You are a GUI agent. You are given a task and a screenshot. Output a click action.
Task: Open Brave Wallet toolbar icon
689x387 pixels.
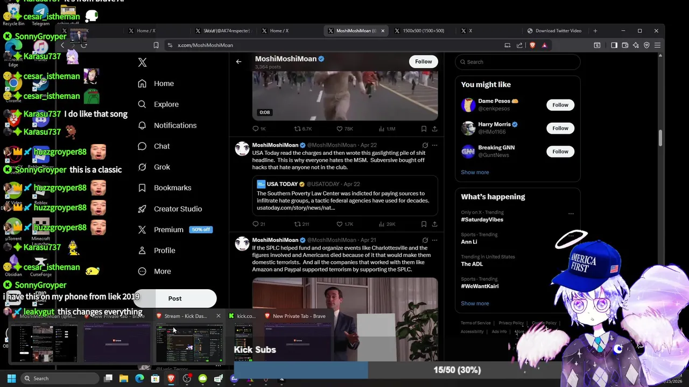coord(625,46)
